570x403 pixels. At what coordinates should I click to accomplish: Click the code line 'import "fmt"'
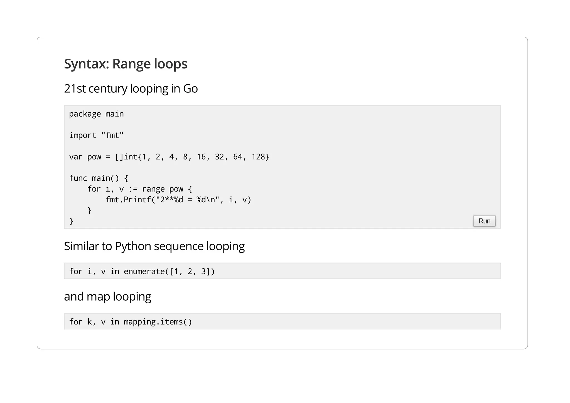(96, 136)
